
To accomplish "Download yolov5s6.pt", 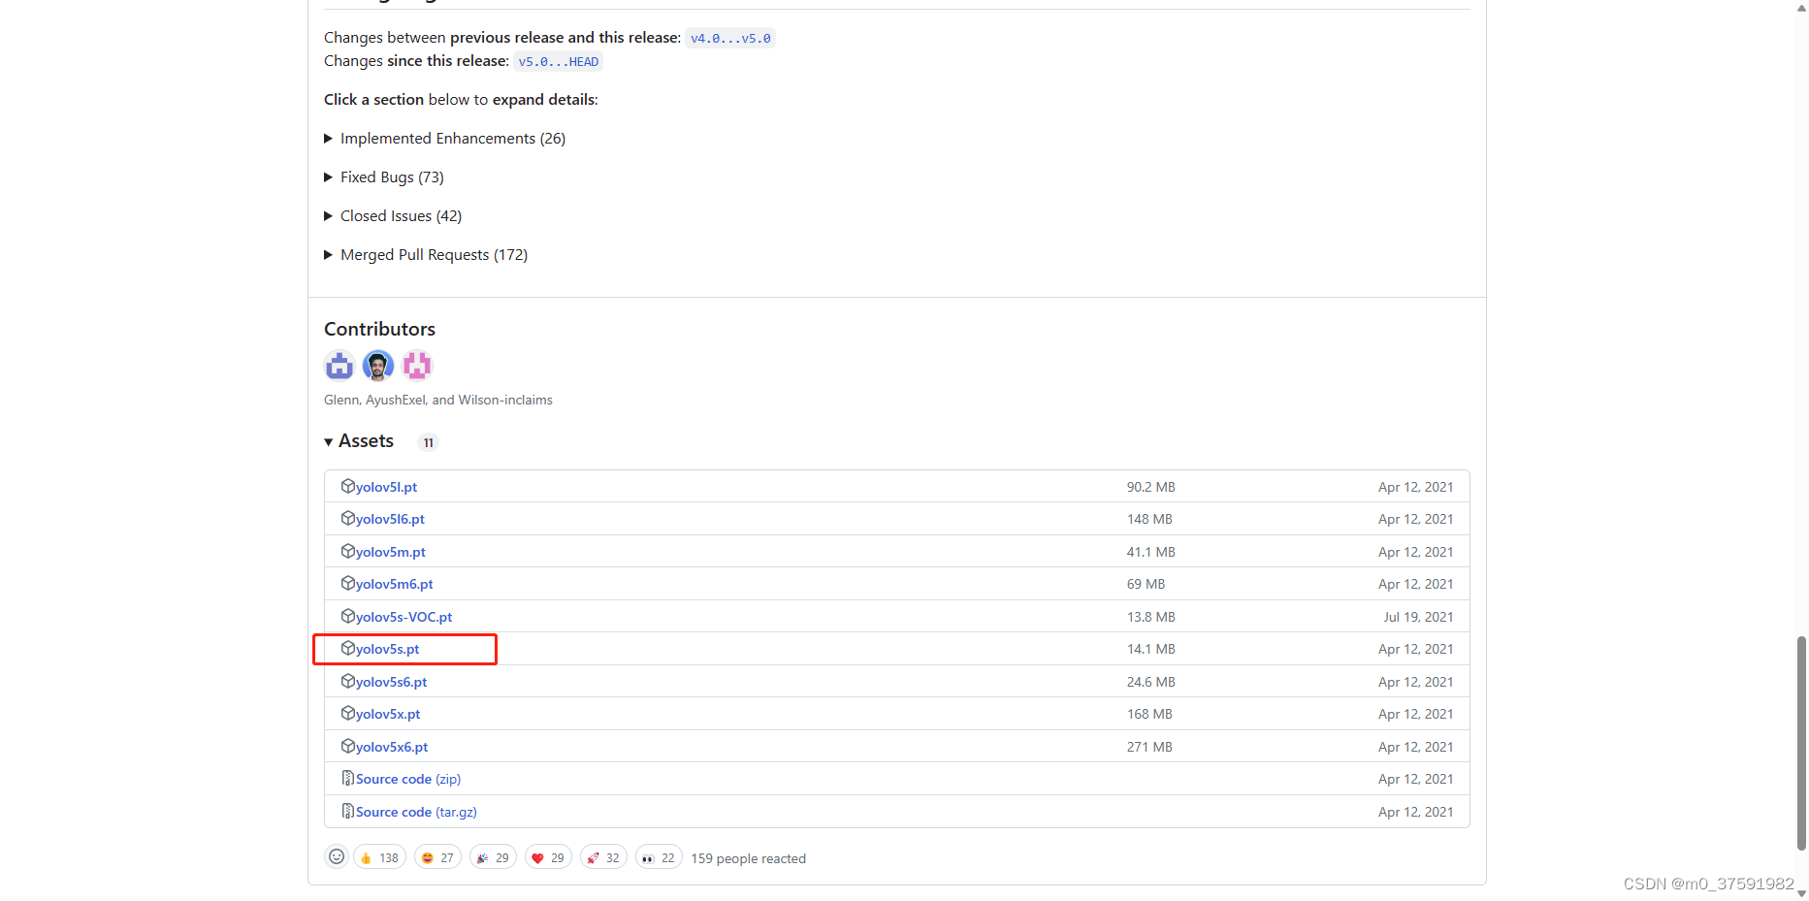I will [391, 682].
